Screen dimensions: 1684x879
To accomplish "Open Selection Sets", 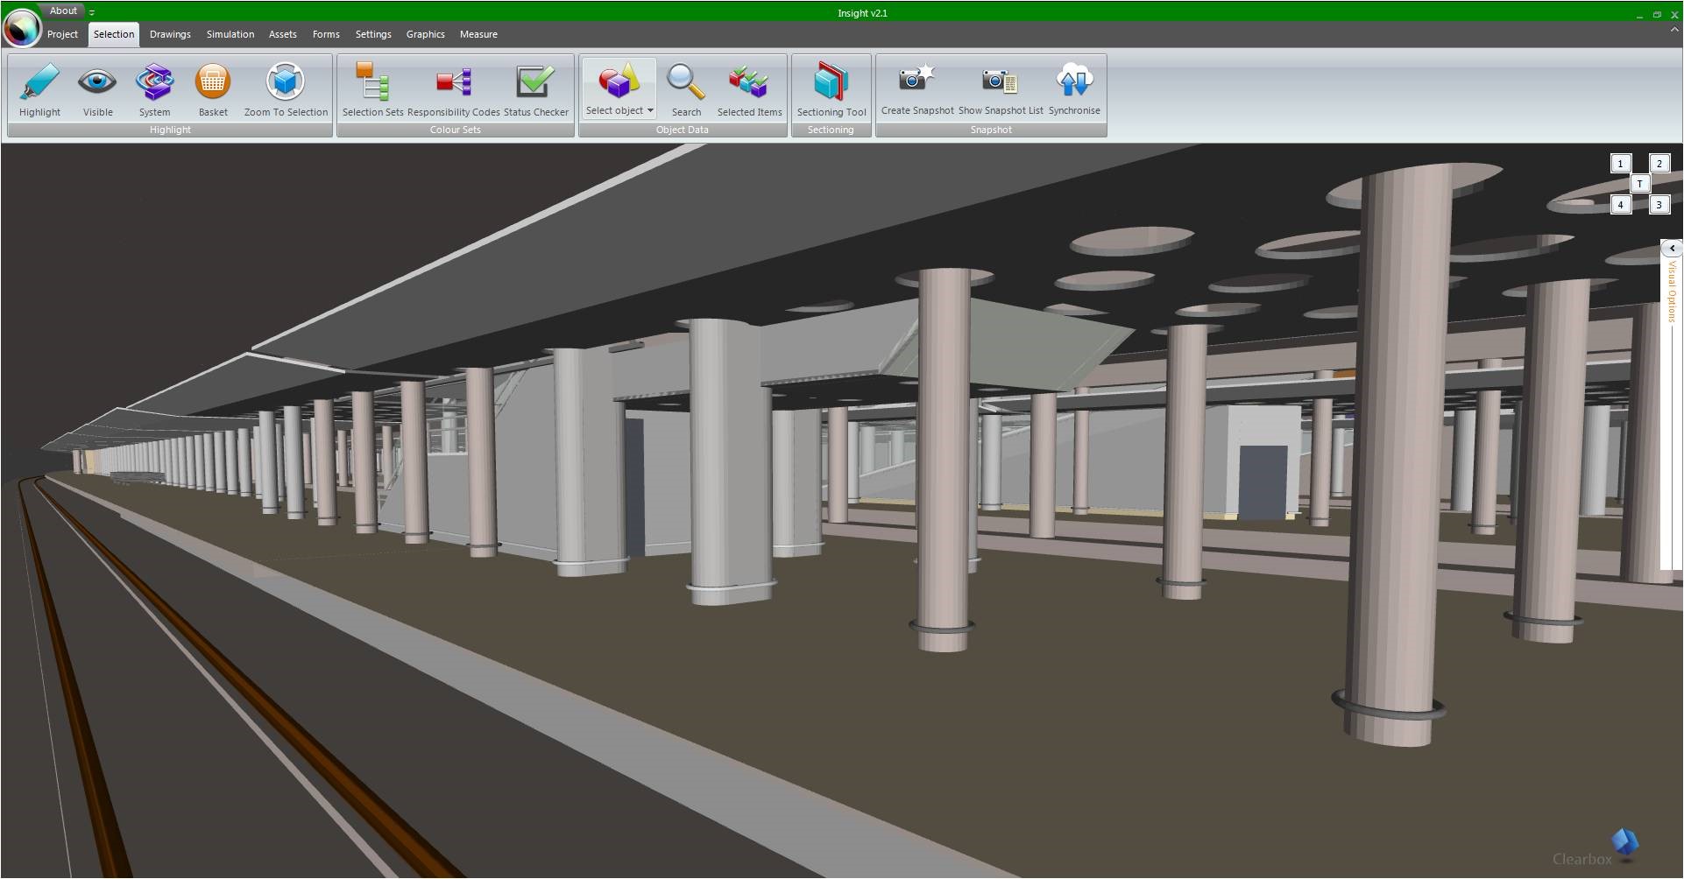I will (x=372, y=89).
